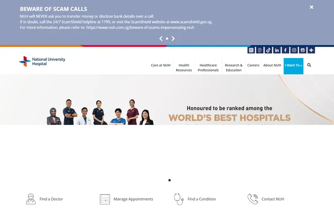Open the About NUH menu
Viewport: 334px width, 209px height.
(272, 65)
